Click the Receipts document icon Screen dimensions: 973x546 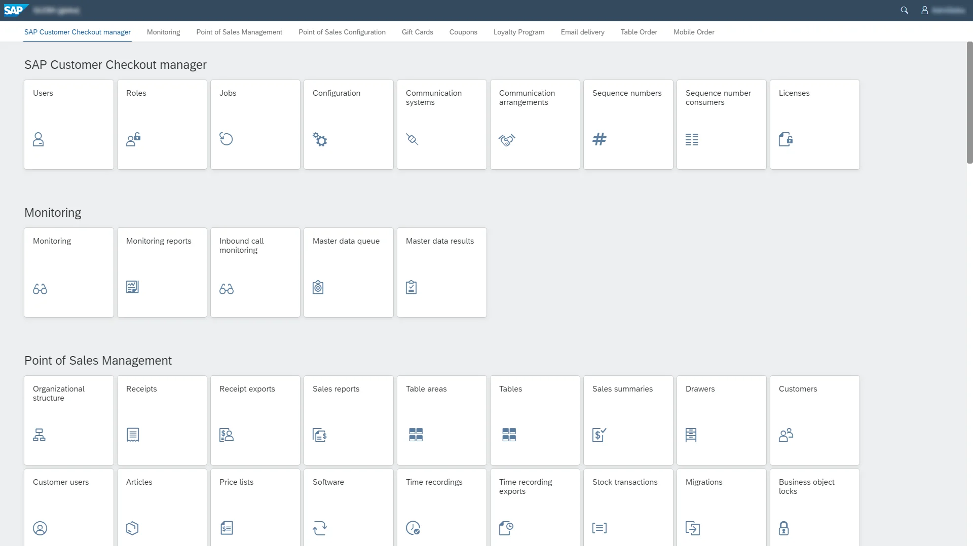(133, 435)
